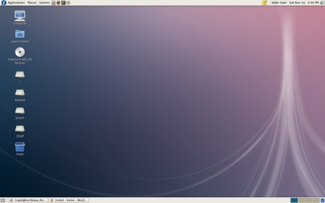Click the Kulbir Saini user switcher

pos(279,3)
